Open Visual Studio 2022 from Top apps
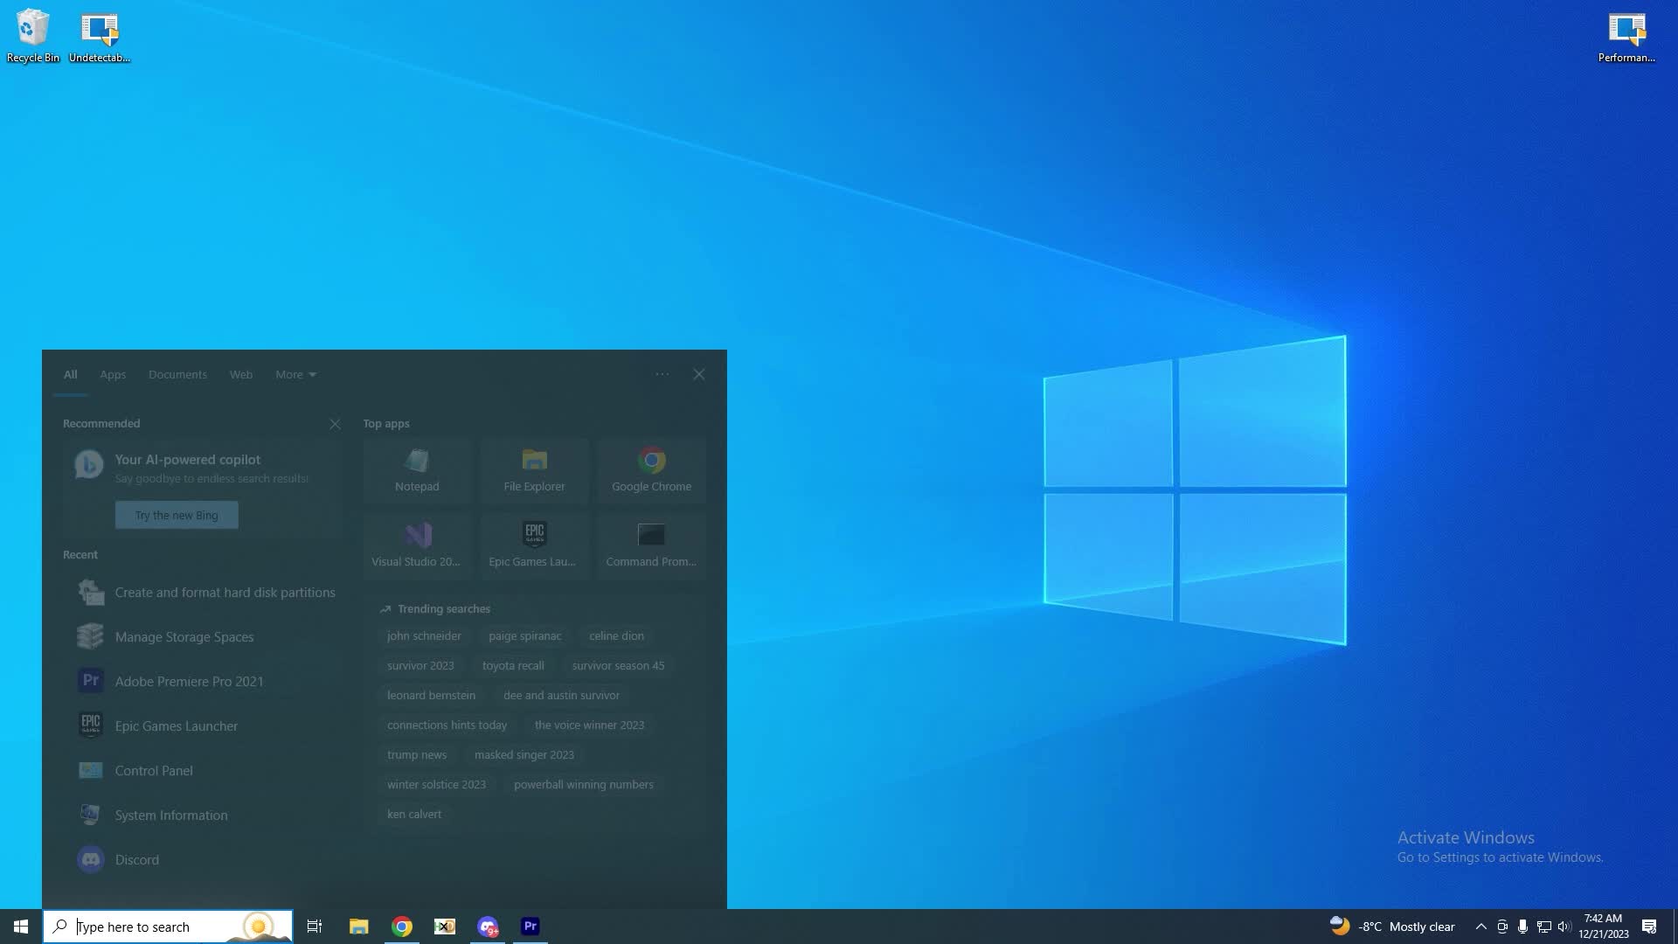This screenshot has height=944, width=1678. [x=417, y=545]
